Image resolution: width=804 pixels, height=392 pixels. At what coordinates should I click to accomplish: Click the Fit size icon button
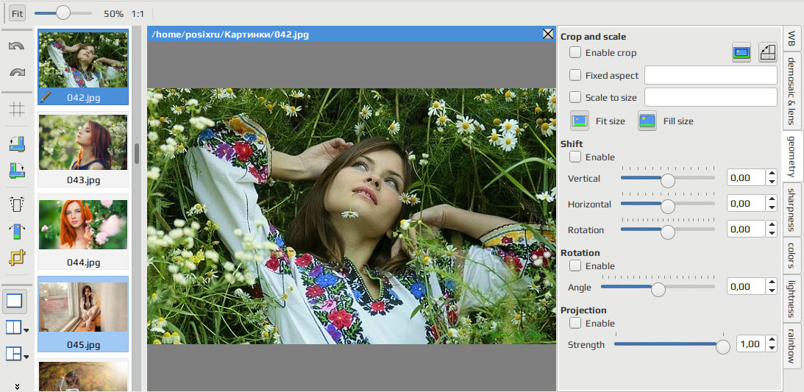pyautogui.click(x=580, y=121)
